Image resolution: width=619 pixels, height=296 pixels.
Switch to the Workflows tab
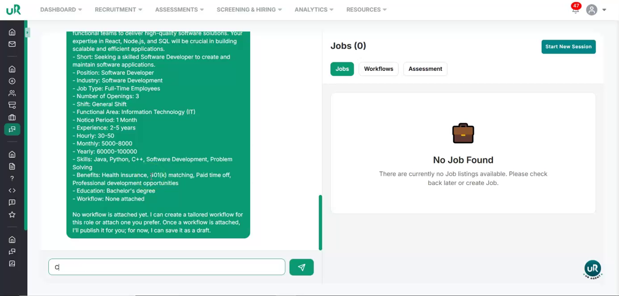[x=378, y=69]
